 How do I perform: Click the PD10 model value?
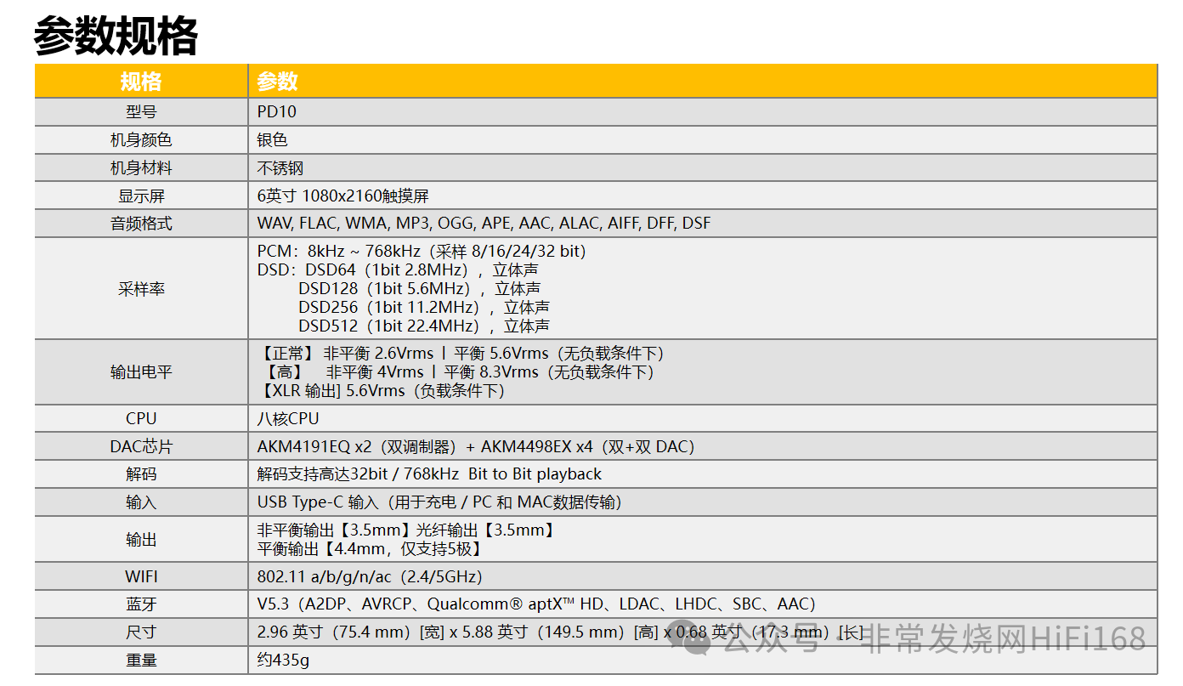coord(277,111)
